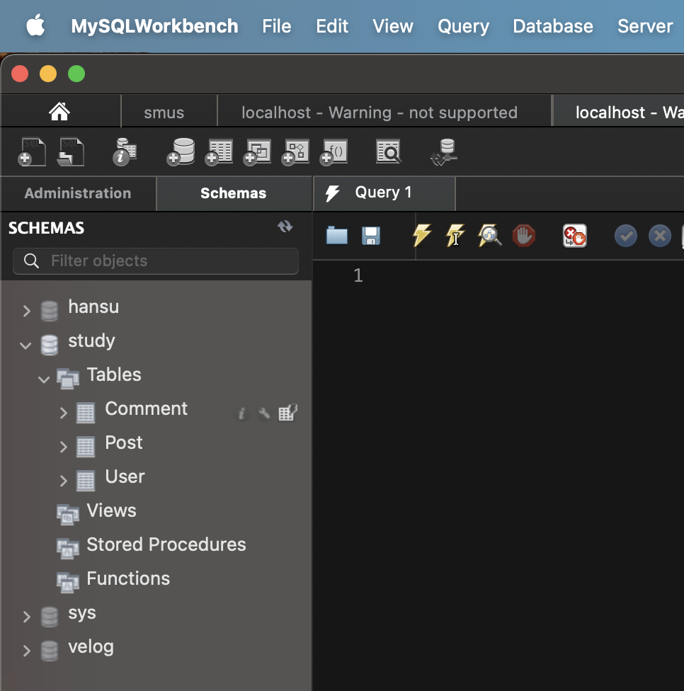Select the velog schema
Viewport: 684px width, 691px height.
pyautogui.click(x=91, y=647)
